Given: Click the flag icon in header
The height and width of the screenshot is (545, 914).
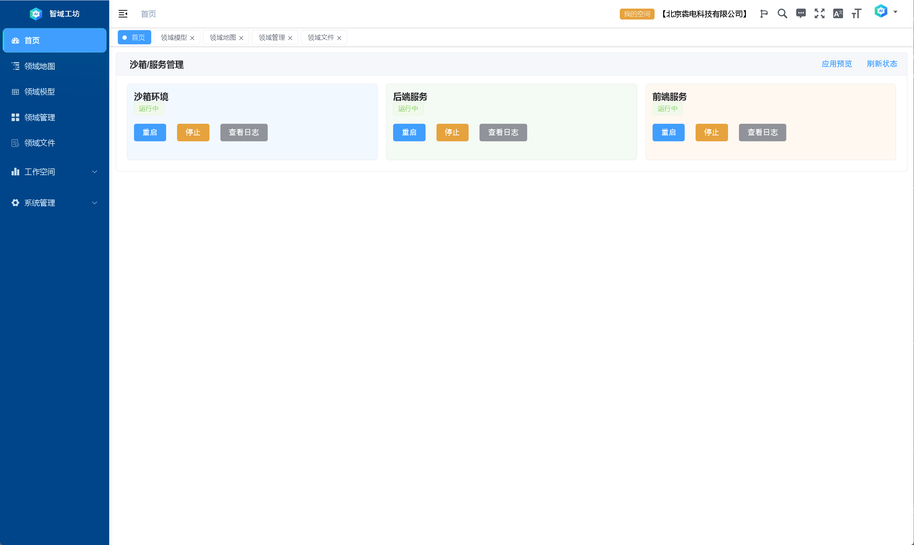Looking at the screenshot, I should pyautogui.click(x=764, y=14).
